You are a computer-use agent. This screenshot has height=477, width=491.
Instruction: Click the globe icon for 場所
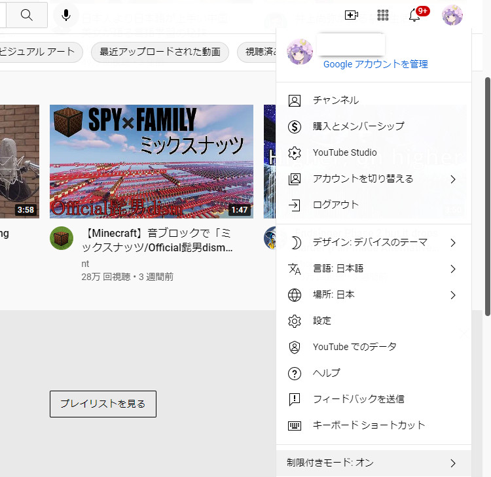coord(295,295)
